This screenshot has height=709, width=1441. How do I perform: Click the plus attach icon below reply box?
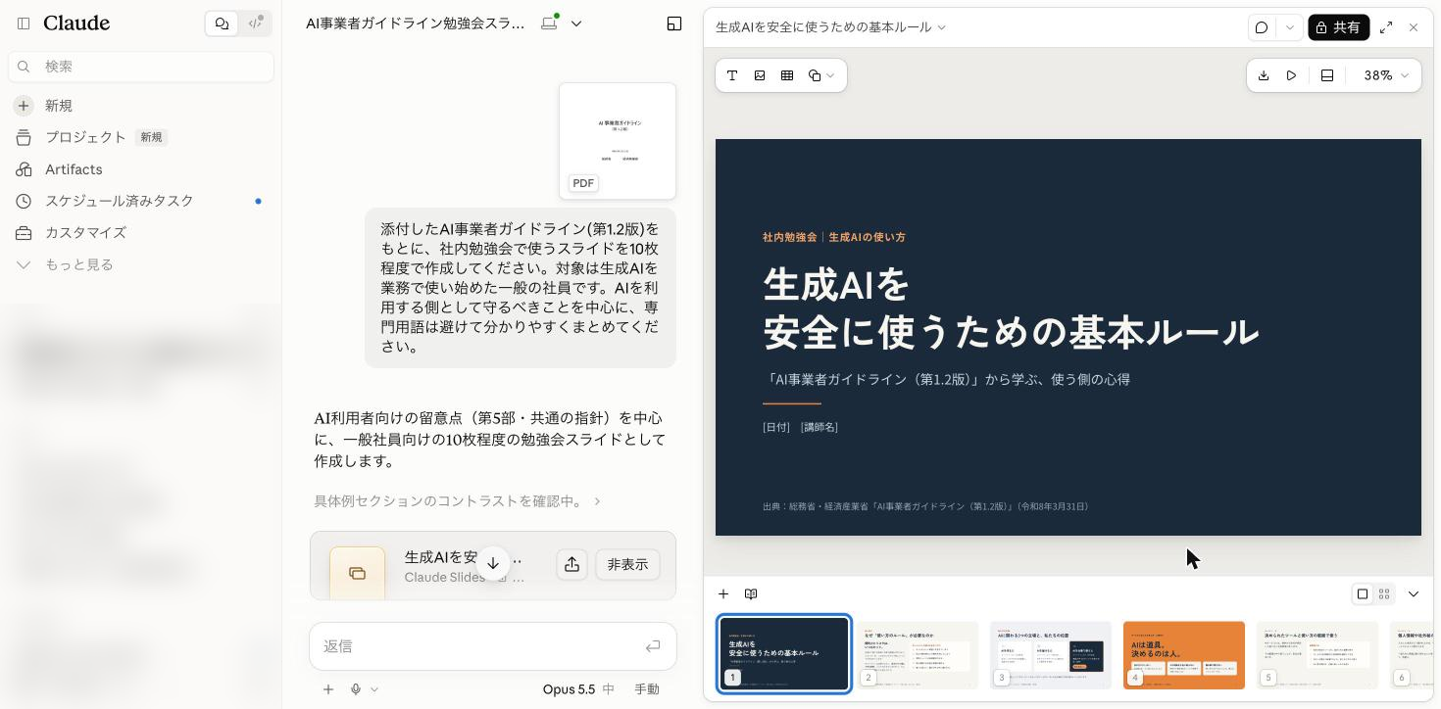click(328, 689)
